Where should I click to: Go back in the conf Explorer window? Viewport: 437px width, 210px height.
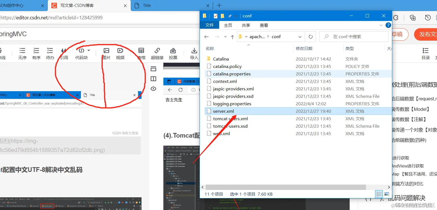coord(206,37)
